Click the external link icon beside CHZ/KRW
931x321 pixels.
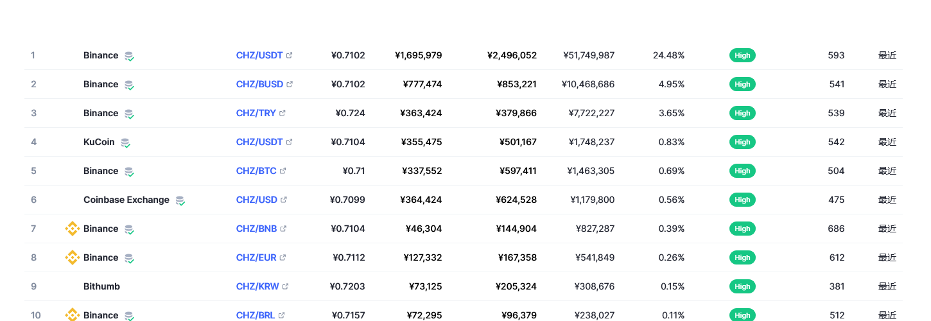pos(286,286)
